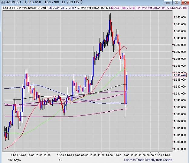Image resolution: width=189 pixels, height=163 pixels.
Task: Maximize the XAU/USD chart window
Action: coord(177,2)
